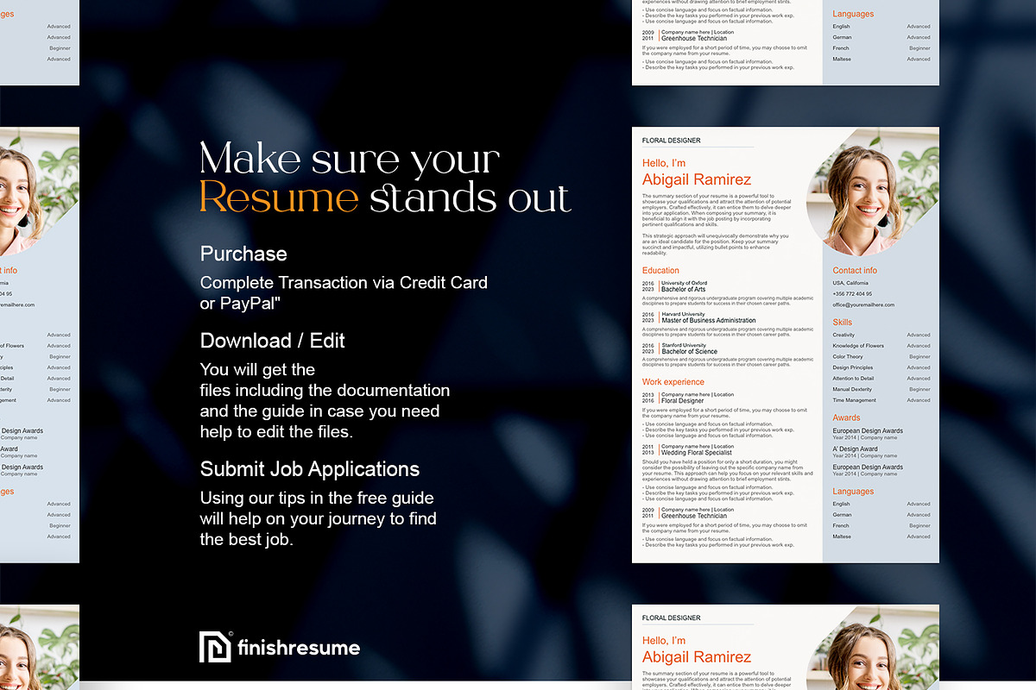Image resolution: width=1036 pixels, height=690 pixels.
Task: Click the 'files including the documentation' line
Action: click(x=325, y=391)
